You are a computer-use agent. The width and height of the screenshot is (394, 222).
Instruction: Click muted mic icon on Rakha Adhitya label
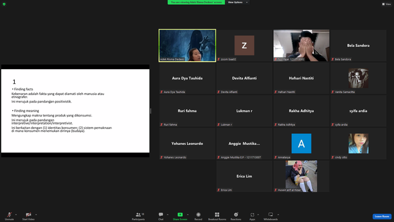[275, 125]
